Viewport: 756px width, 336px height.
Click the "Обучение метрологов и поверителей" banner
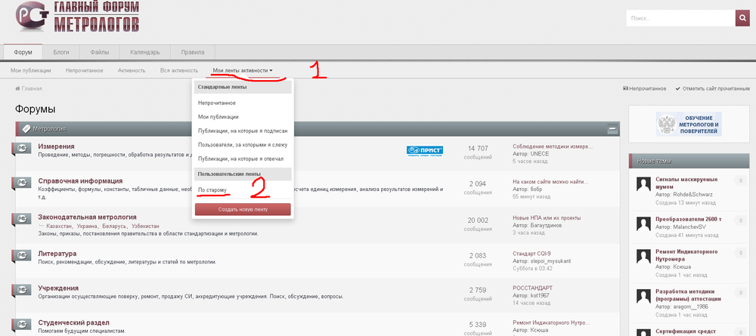pyautogui.click(x=687, y=124)
